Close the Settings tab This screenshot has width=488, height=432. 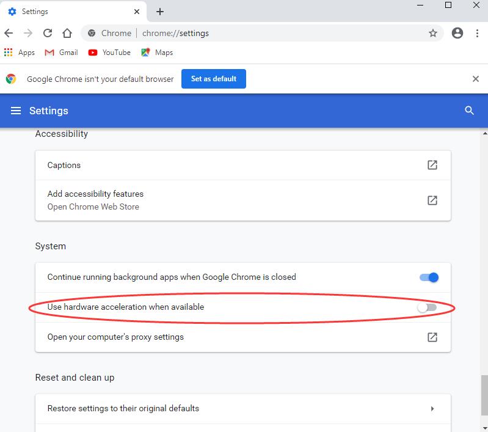[137, 12]
